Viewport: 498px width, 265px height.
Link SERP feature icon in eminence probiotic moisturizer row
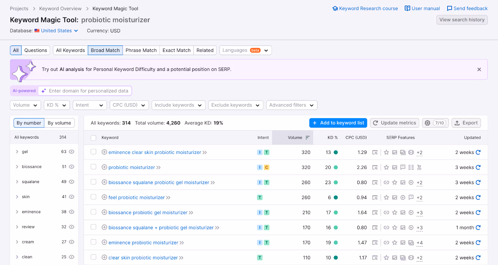click(x=386, y=243)
